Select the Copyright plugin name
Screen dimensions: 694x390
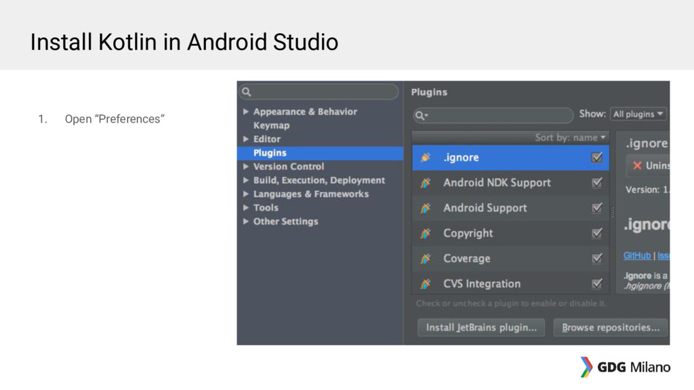468,233
